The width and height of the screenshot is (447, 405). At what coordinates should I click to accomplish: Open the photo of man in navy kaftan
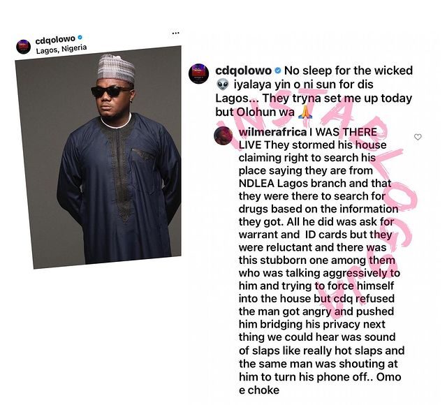coord(98,157)
